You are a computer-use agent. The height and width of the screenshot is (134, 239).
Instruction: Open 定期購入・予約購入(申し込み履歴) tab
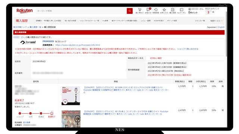[x=49, y=21]
